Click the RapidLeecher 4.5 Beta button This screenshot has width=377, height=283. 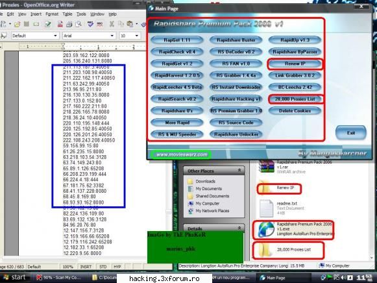point(177,87)
